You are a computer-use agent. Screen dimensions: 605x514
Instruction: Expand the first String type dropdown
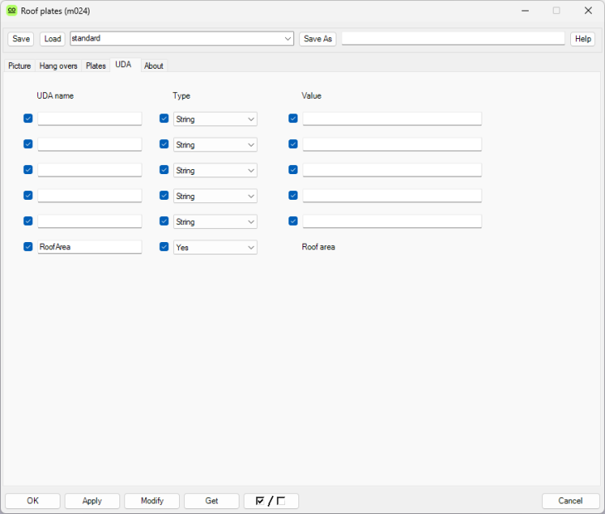(215, 119)
